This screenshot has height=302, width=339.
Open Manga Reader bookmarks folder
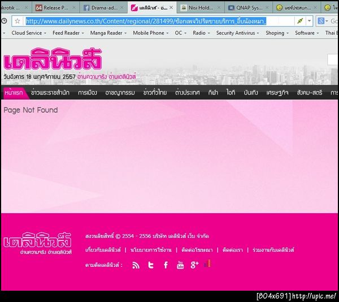point(108,33)
